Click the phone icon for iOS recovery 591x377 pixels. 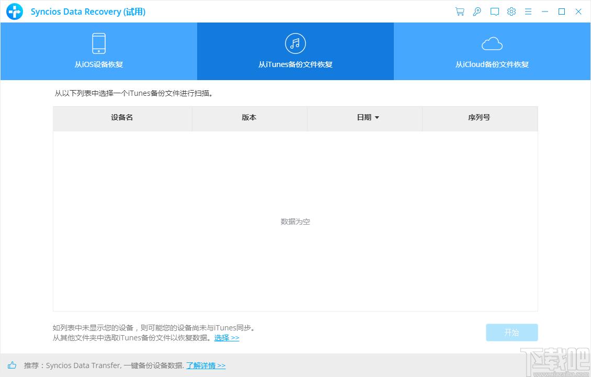click(98, 43)
